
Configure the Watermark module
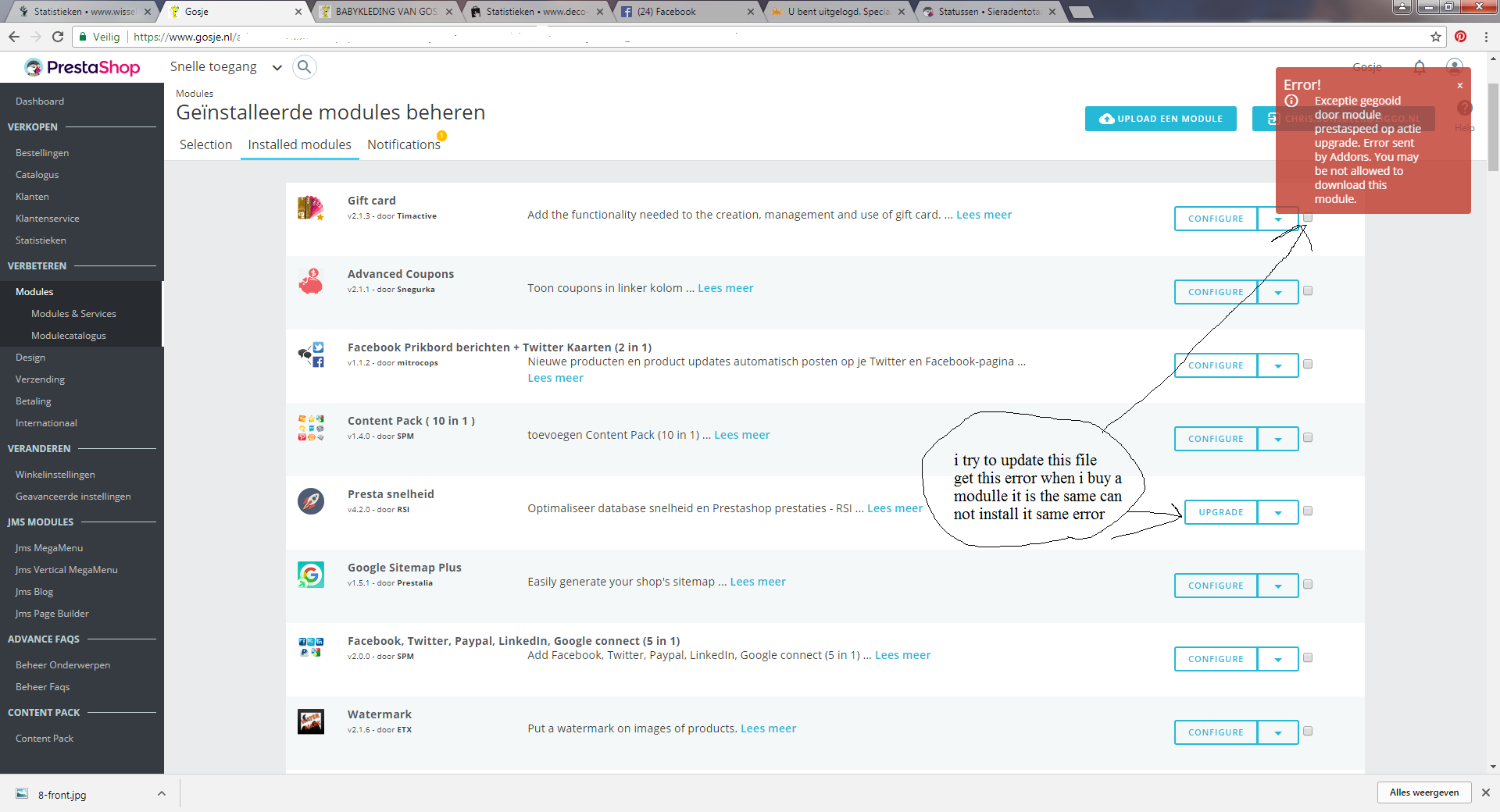click(1216, 732)
